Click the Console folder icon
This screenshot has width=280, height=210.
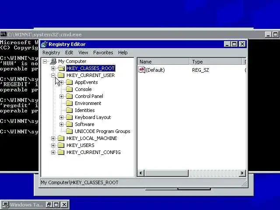pos(69,89)
